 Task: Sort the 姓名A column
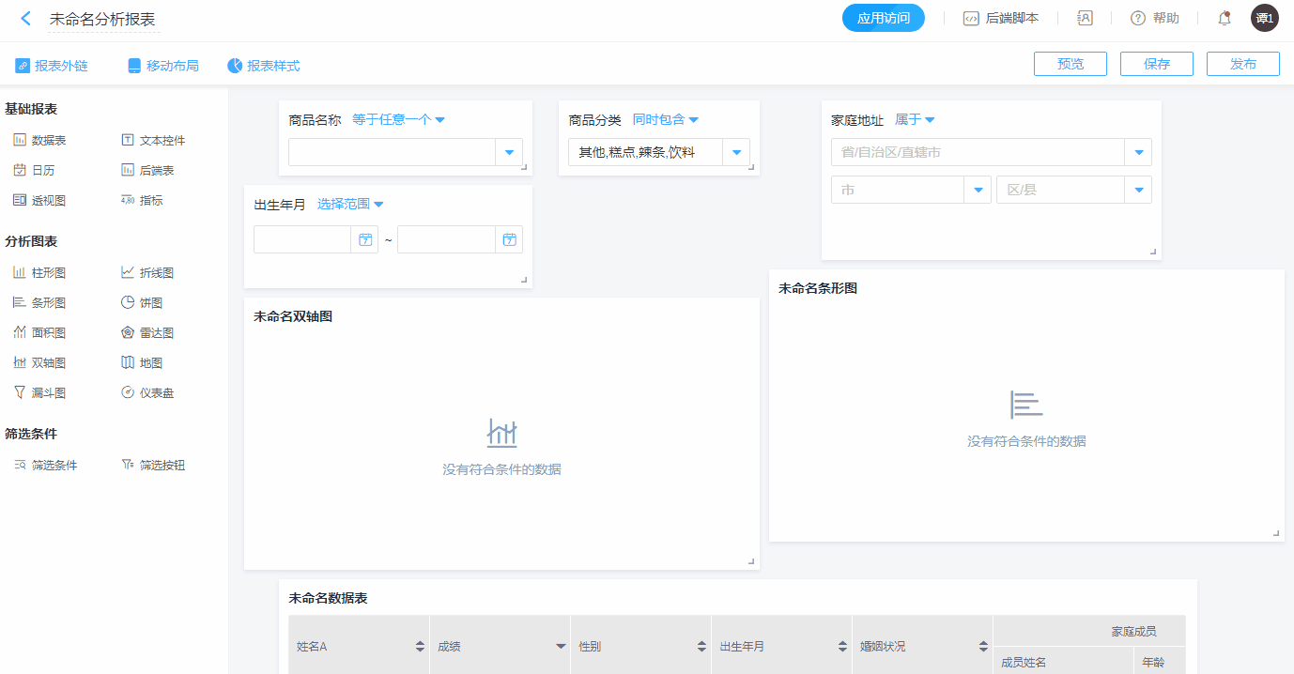click(419, 647)
